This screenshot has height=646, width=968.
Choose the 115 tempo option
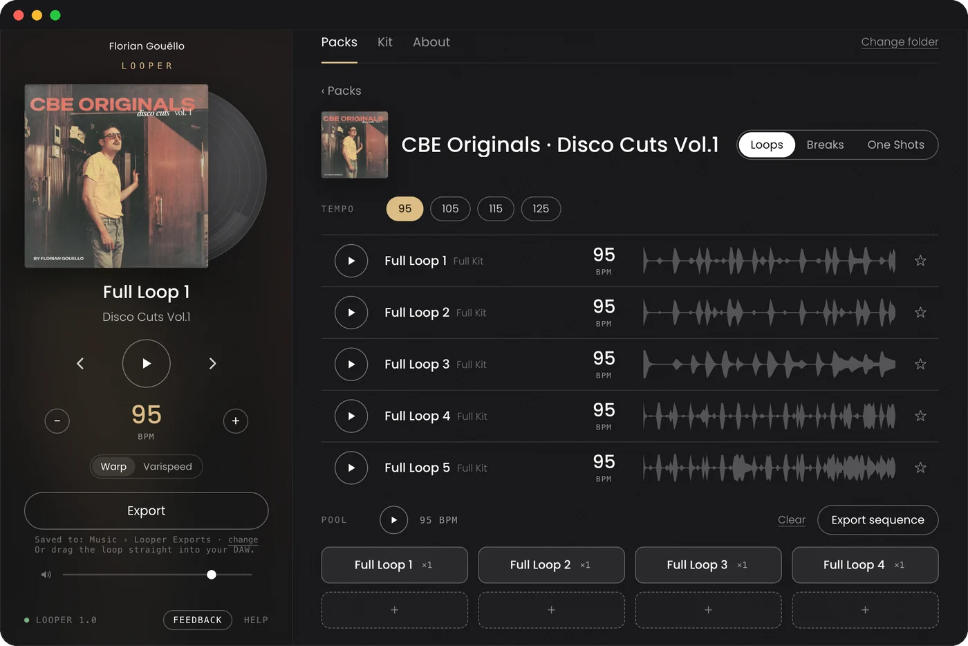(496, 209)
